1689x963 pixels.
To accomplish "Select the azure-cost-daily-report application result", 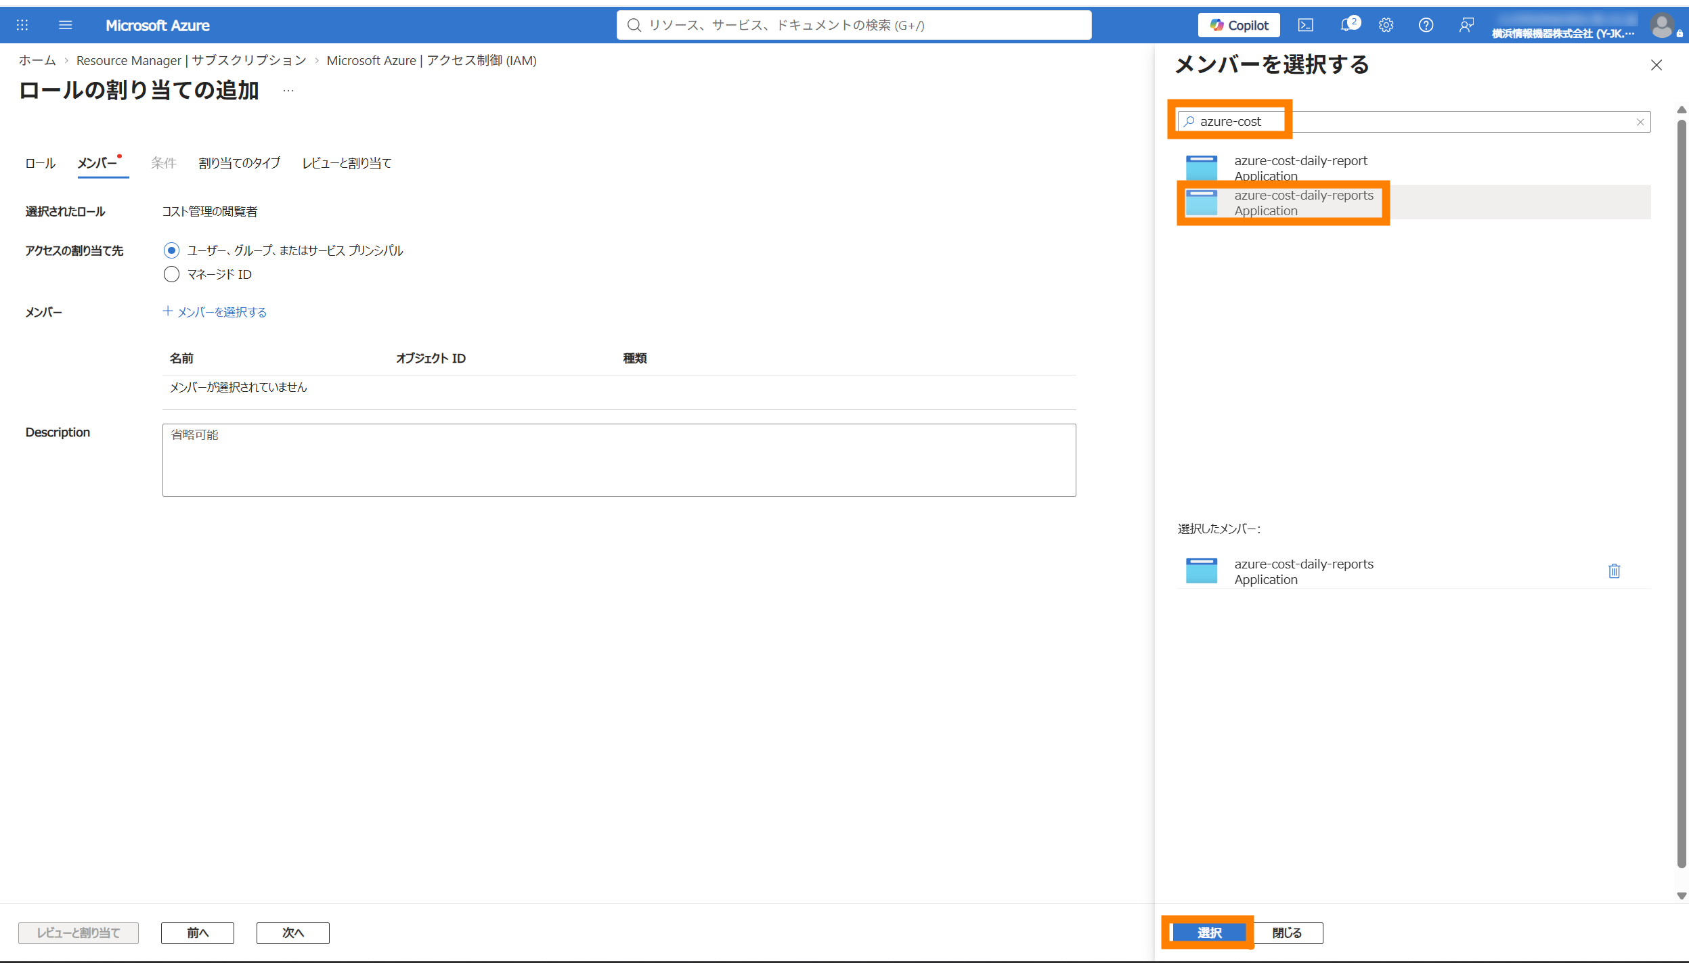I will click(x=1414, y=168).
